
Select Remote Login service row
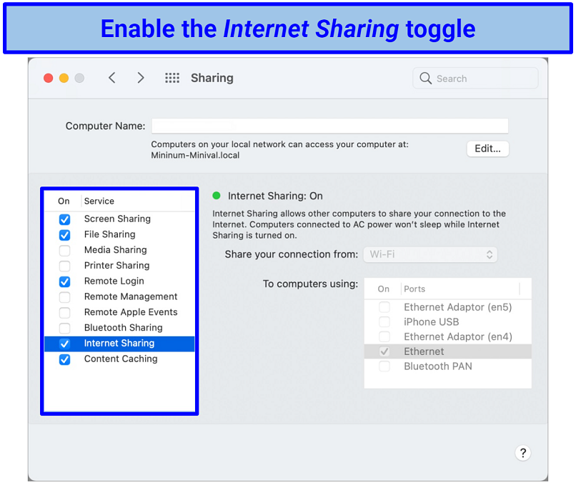click(119, 281)
